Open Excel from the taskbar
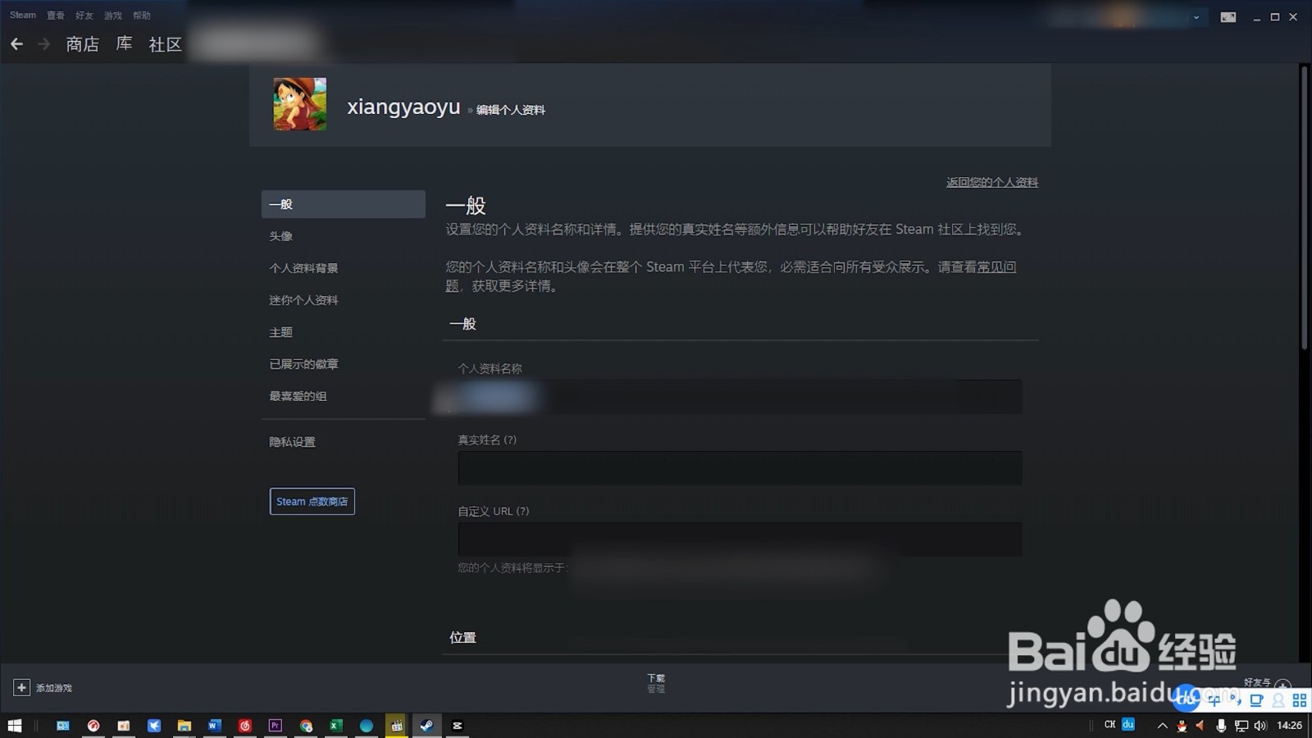The height and width of the screenshot is (738, 1312). (x=335, y=726)
